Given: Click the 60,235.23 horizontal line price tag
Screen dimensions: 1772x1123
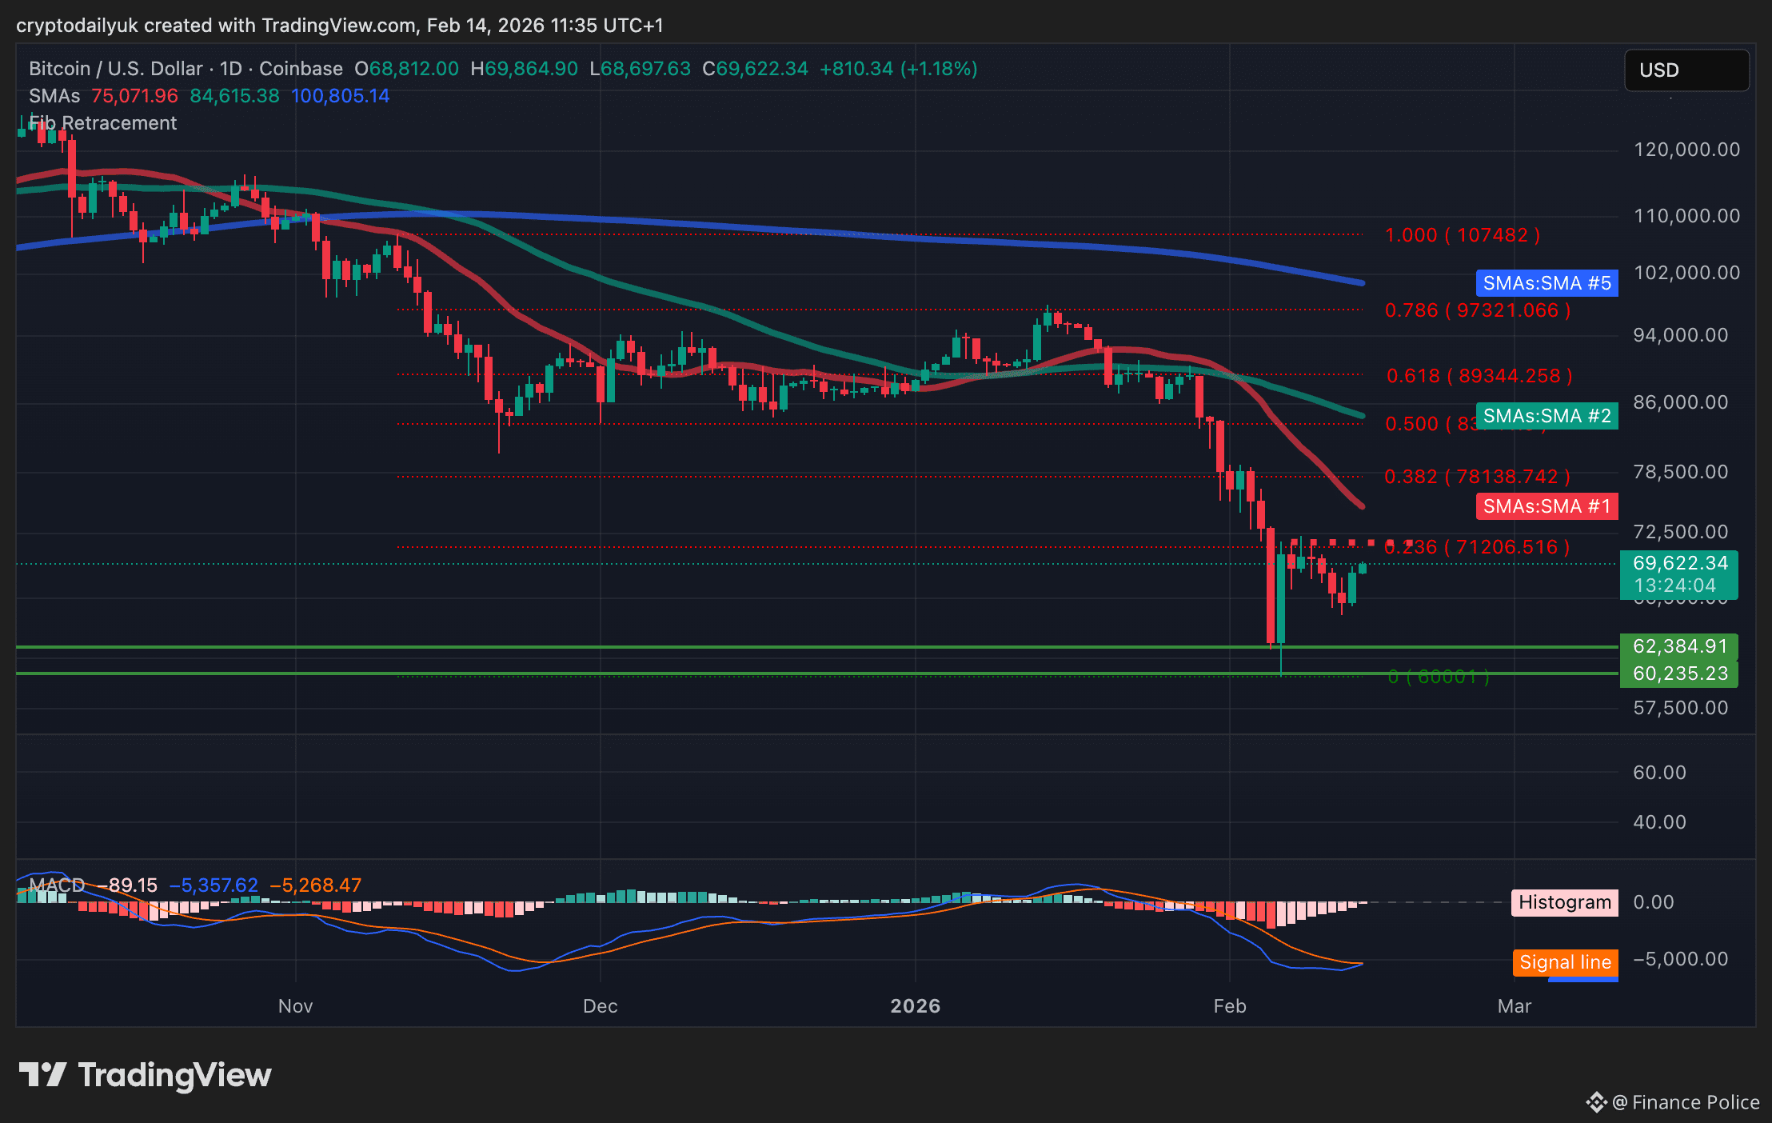Looking at the screenshot, I should [1679, 673].
